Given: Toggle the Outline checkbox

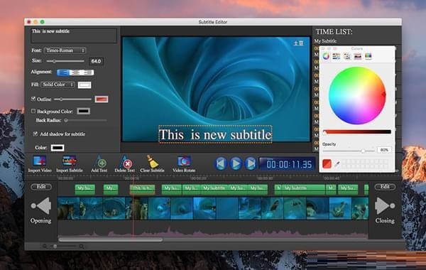Looking at the screenshot, I should (x=33, y=99).
